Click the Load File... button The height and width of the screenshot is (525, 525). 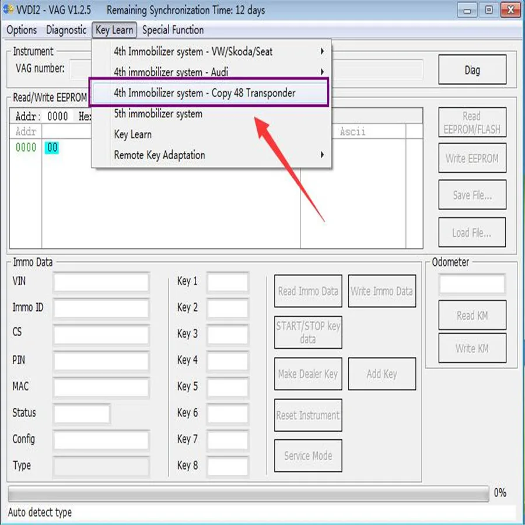tap(472, 232)
